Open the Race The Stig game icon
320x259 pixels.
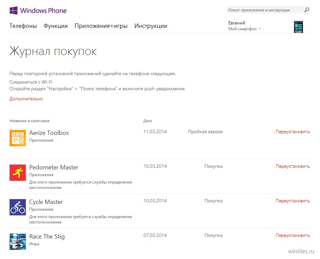click(17, 242)
